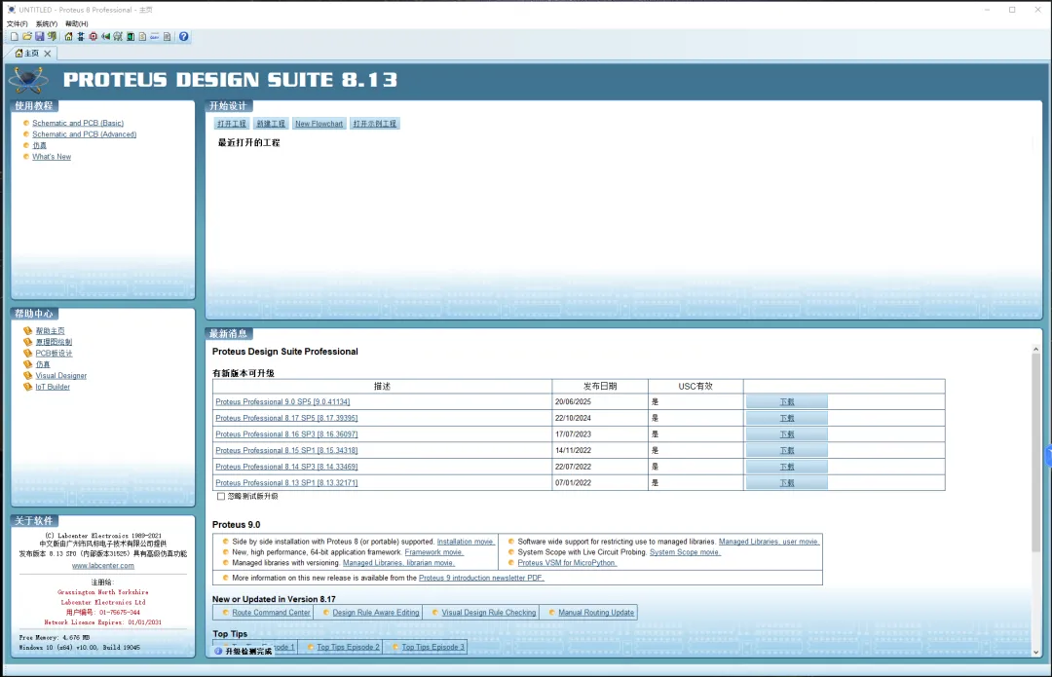
Task: Open Proteus Professional 8.17 SP5 description link
Action: (286, 418)
